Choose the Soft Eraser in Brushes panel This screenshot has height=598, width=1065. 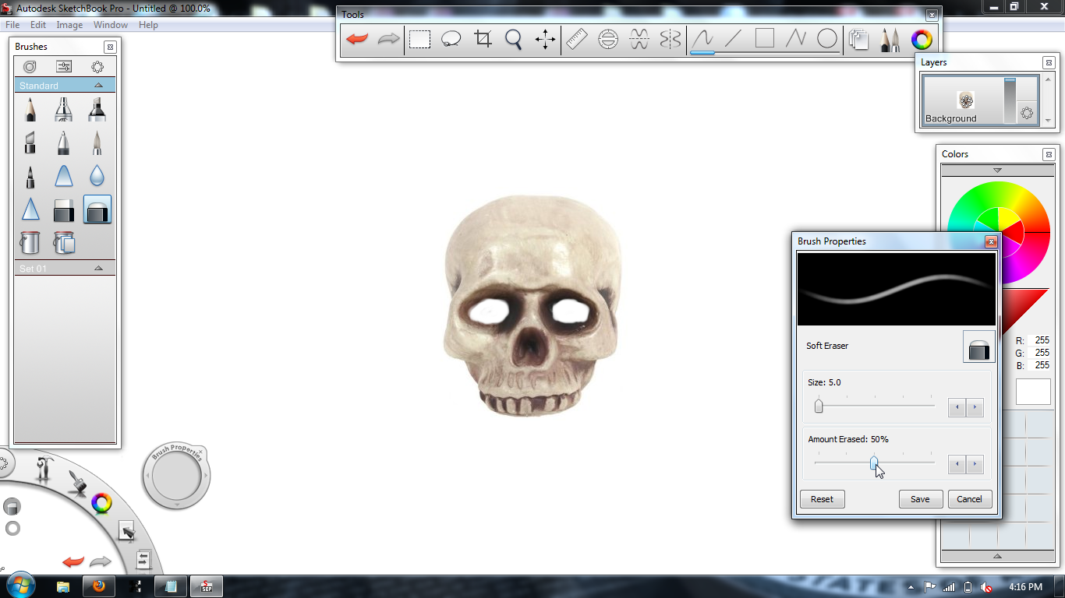[x=97, y=210]
